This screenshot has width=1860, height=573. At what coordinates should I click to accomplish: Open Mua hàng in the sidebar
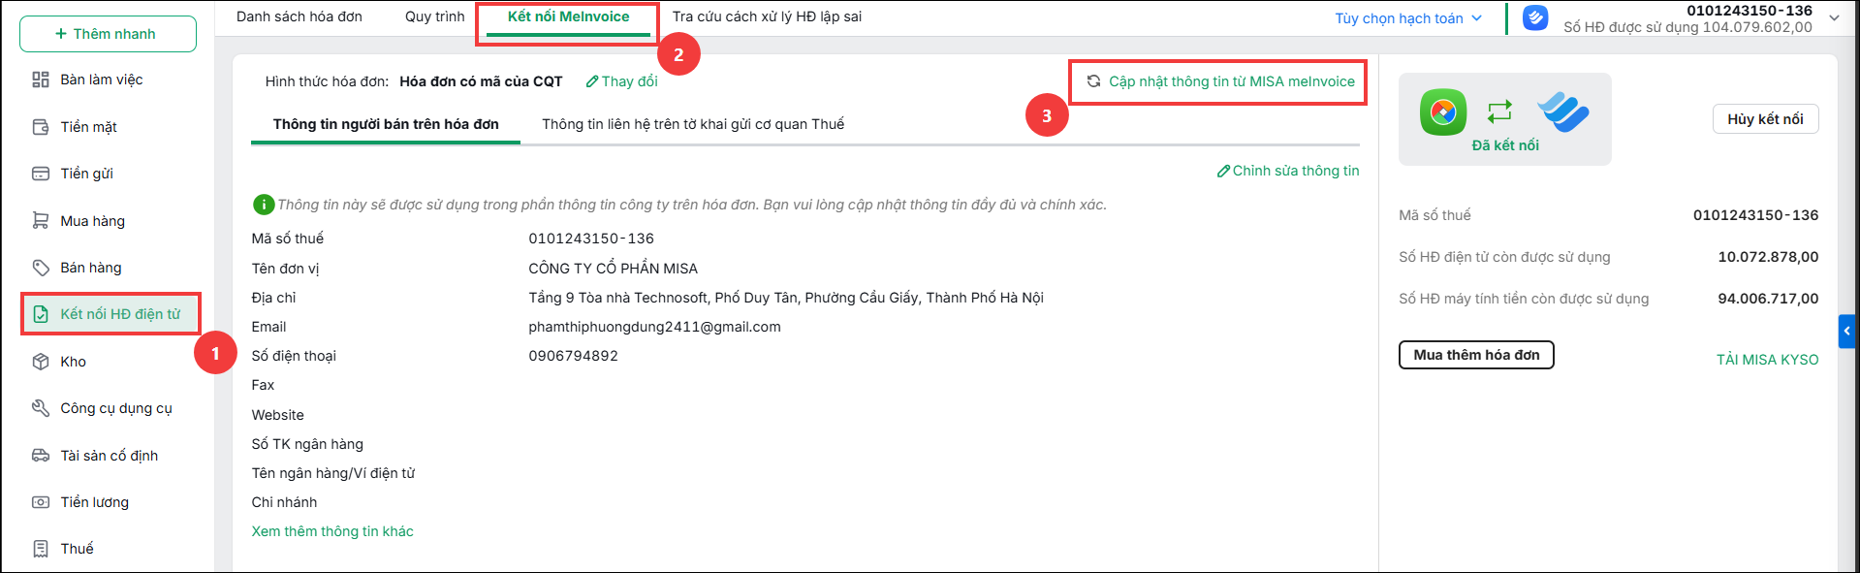pyautogui.click(x=92, y=221)
